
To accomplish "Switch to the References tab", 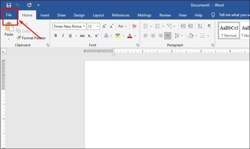I will 121,15.
